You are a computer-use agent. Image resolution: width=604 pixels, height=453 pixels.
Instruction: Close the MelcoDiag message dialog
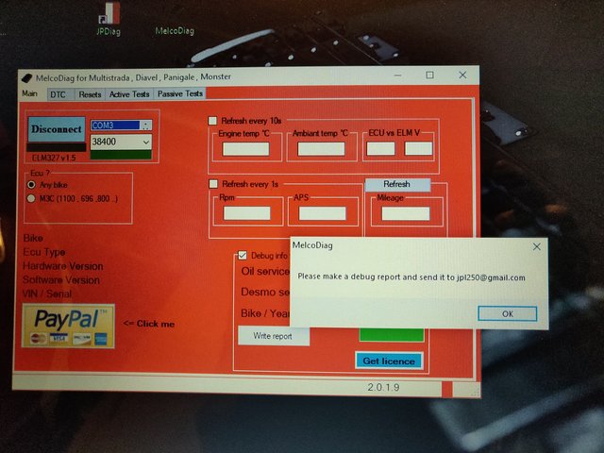click(537, 247)
